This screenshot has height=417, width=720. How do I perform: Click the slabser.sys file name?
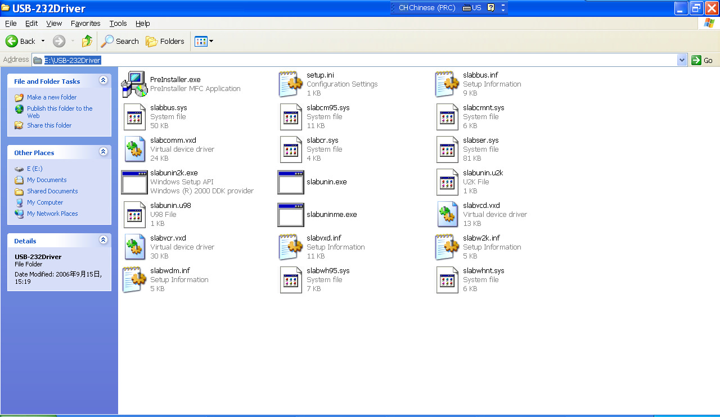[x=481, y=140]
